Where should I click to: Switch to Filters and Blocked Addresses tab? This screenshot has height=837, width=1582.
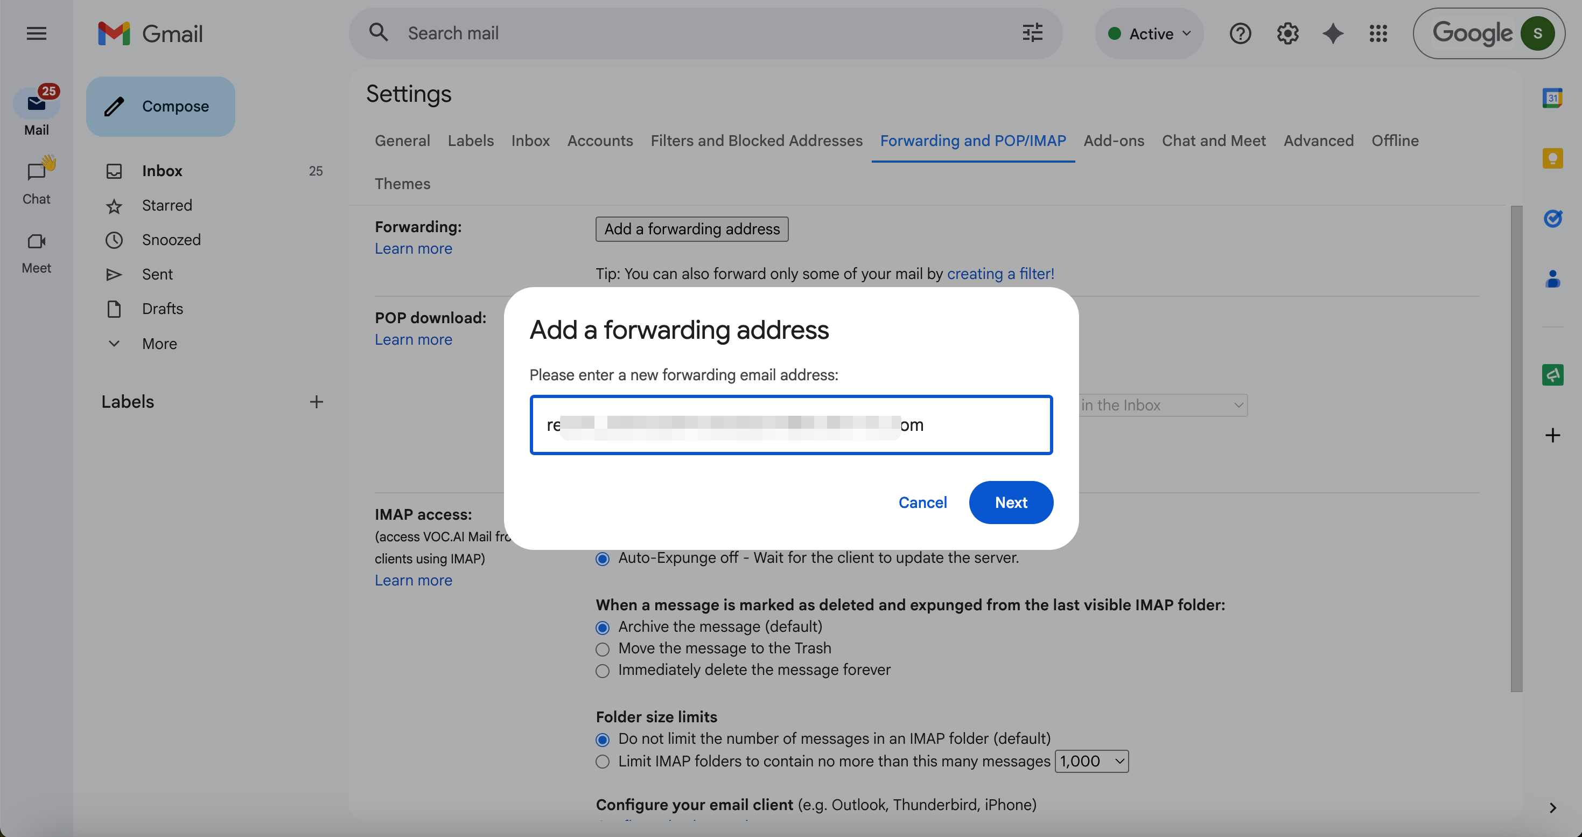pyautogui.click(x=756, y=141)
